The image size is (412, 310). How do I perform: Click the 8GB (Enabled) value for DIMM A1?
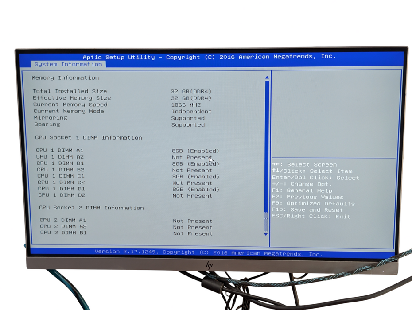pyautogui.click(x=195, y=151)
